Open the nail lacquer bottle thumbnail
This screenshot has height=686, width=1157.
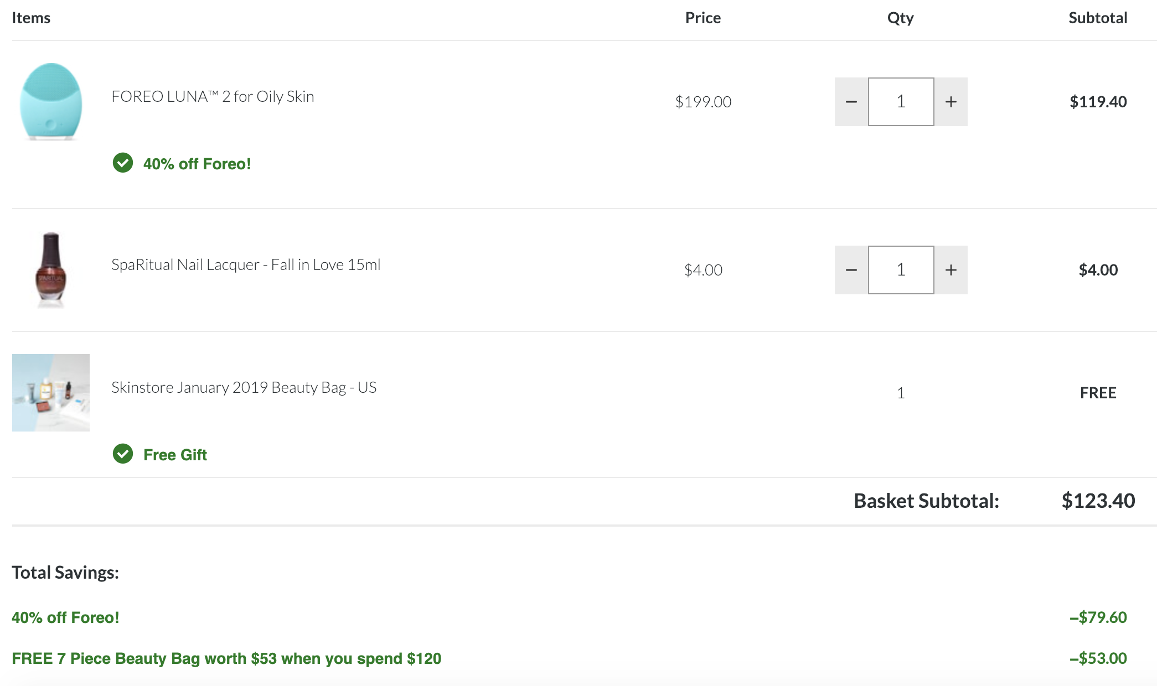click(x=51, y=270)
